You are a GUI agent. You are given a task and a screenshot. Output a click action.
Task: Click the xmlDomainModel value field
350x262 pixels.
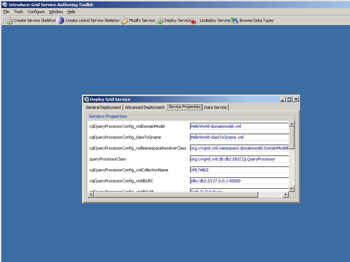239,126
